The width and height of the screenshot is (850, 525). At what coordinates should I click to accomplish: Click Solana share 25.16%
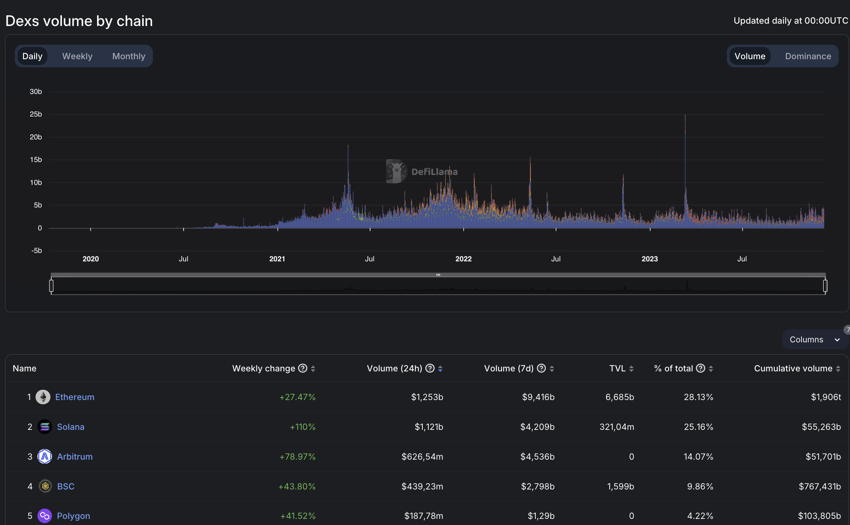[x=699, y=427]
